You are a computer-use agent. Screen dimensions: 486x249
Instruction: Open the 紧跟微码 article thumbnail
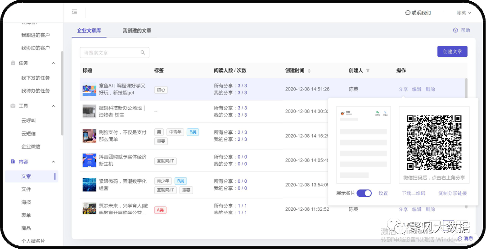point(89,185)
